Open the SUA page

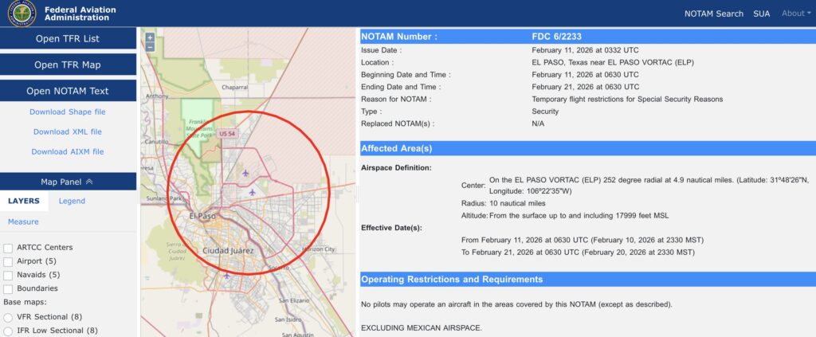pos(761,14)
